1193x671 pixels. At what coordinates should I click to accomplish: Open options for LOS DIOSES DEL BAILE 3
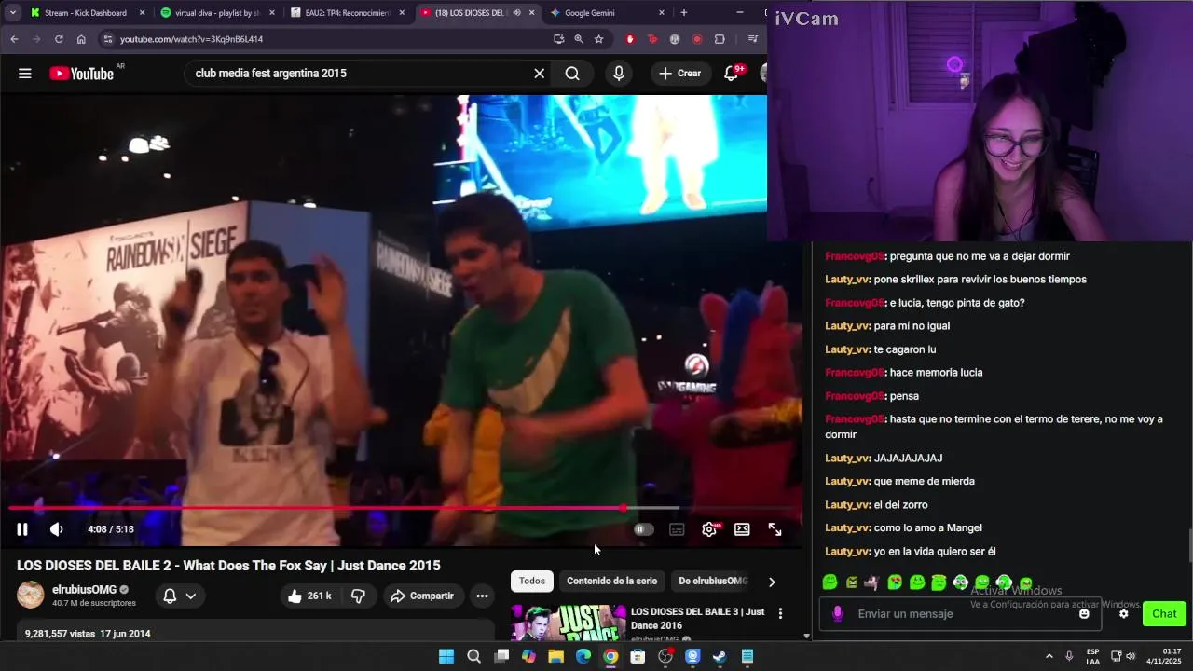pyautogui.click(x=780, y=613)
